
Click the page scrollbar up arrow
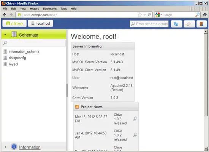click(206, 32)
